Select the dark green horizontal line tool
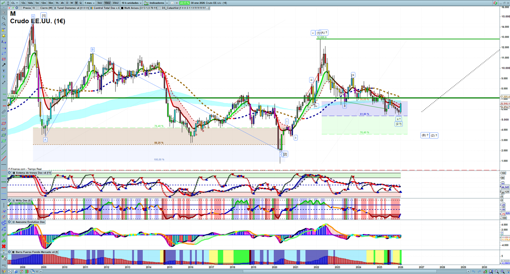This screenshot has width=510, height=274. click(x=4, y=182)
